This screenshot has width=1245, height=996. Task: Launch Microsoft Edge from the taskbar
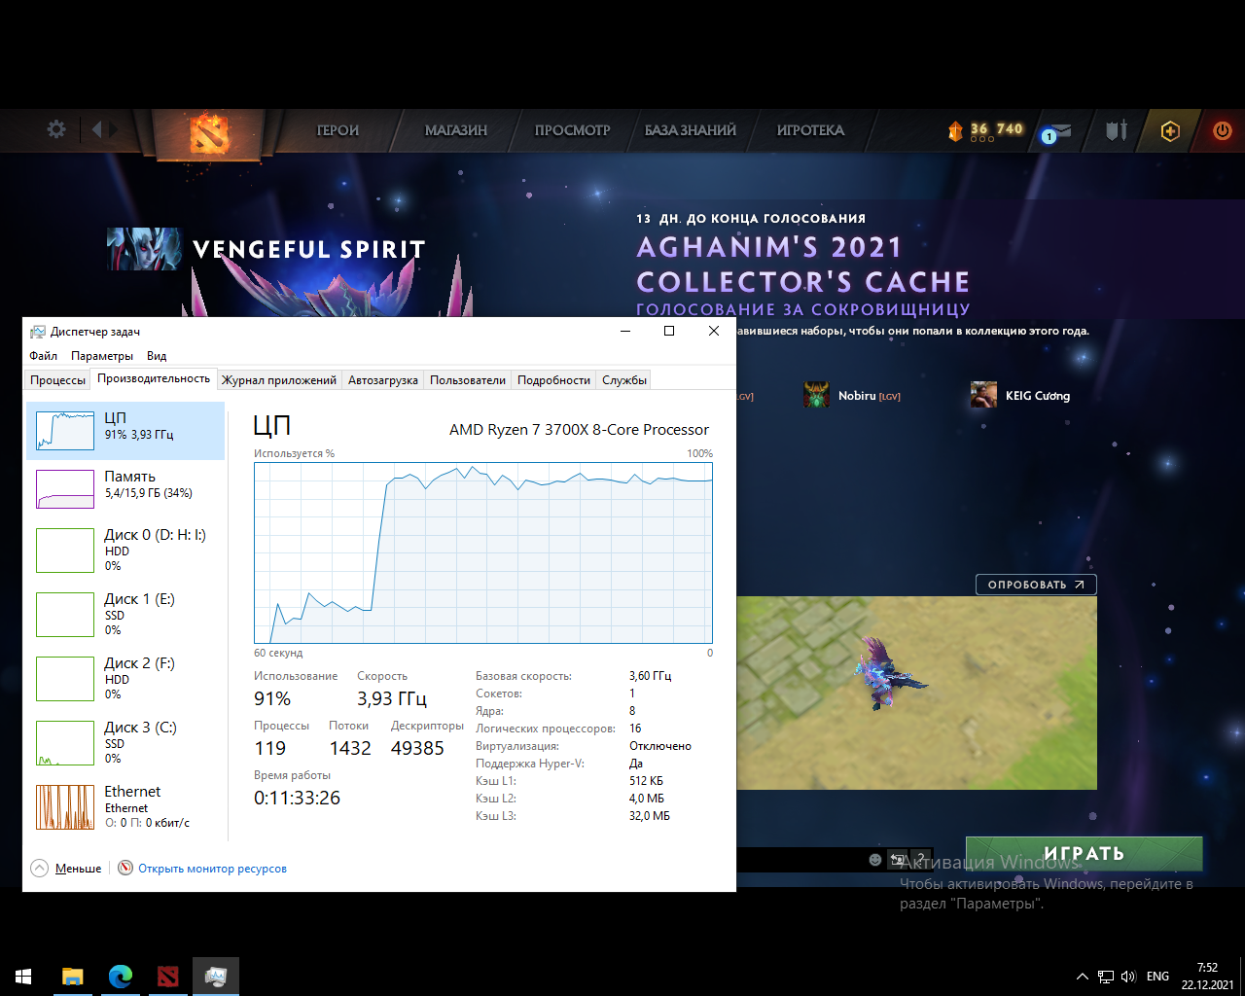[x=120, y=976]
